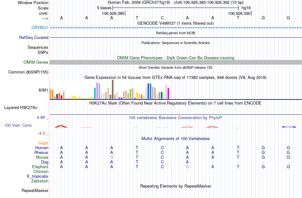The height and width of the screenshot is (198, 302).
Task: Click the 5 bases scale text
Action: [x=104, y=8]
